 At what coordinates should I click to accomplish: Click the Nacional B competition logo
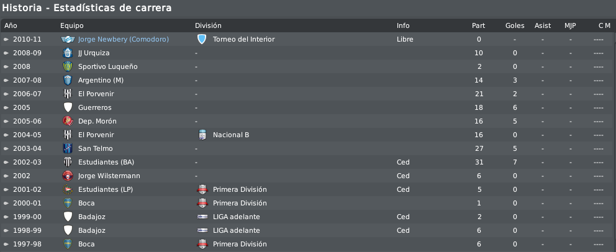point(202,135)
